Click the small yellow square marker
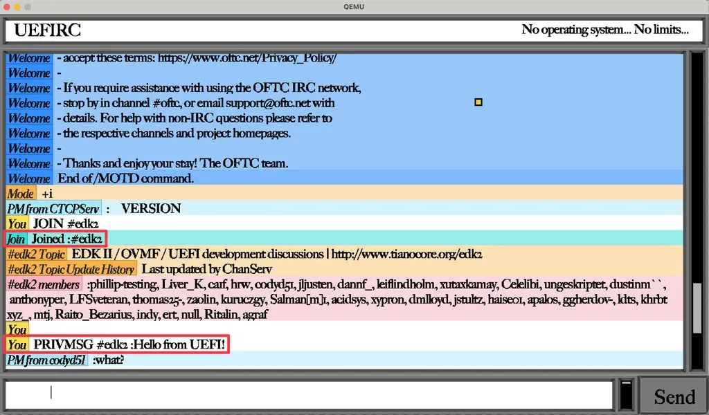The width and height of the screenshot is (709, 415). (478, 102)
